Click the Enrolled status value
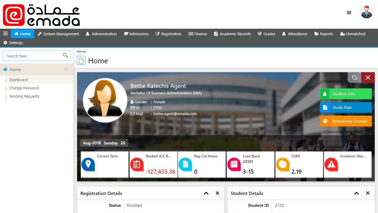This screenshot has height=213, width=378. 134,205
